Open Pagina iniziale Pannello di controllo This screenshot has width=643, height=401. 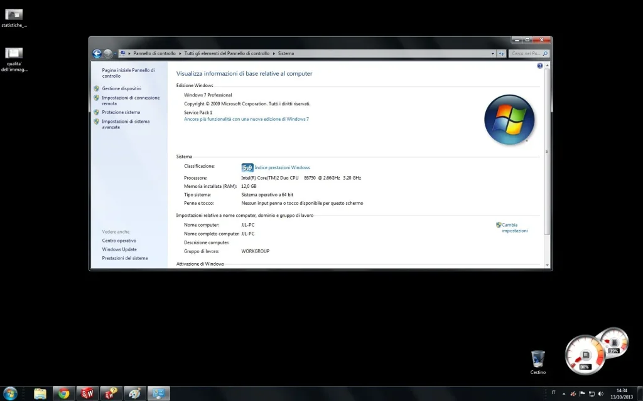pyautogui.click(x=128, y=73)
